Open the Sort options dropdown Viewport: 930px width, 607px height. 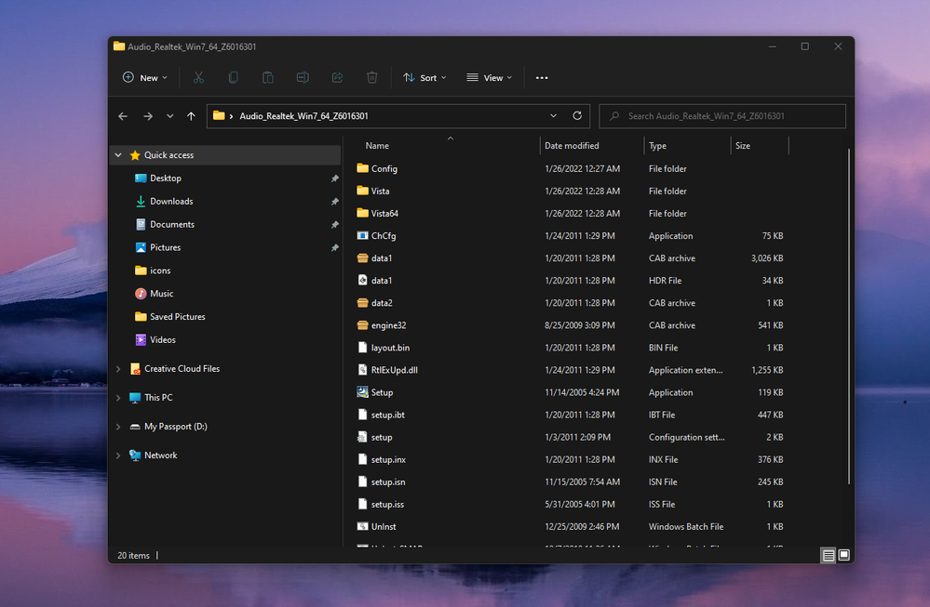[425, 77]
